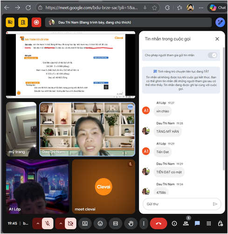This screenshot has width=228, height=234.
Task: Click the muted mic icon on meet clevai tile
Action: (x=130, y=164)
